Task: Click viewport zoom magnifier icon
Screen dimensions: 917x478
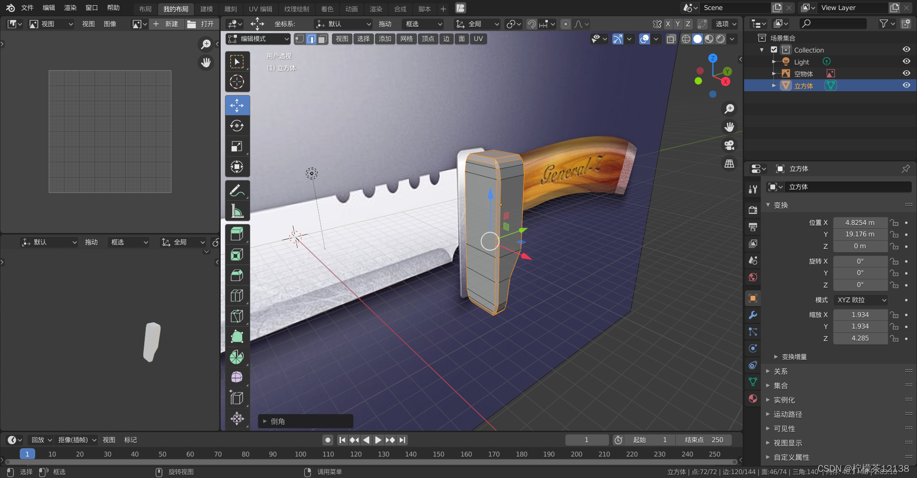Action: (729, 109)
